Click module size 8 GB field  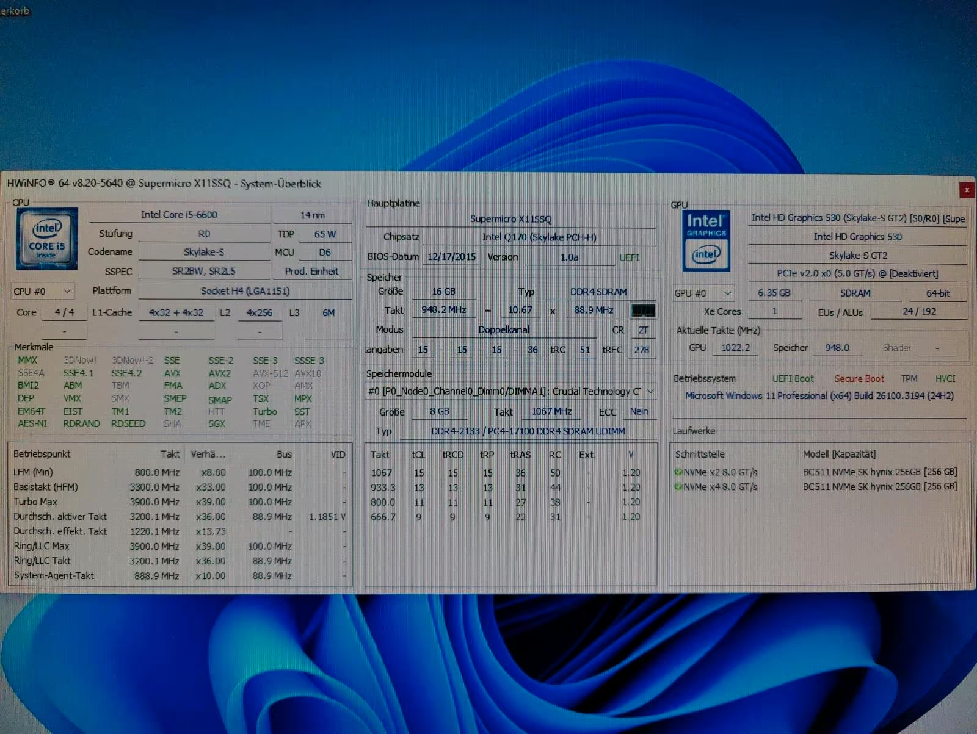pos(440,411)
